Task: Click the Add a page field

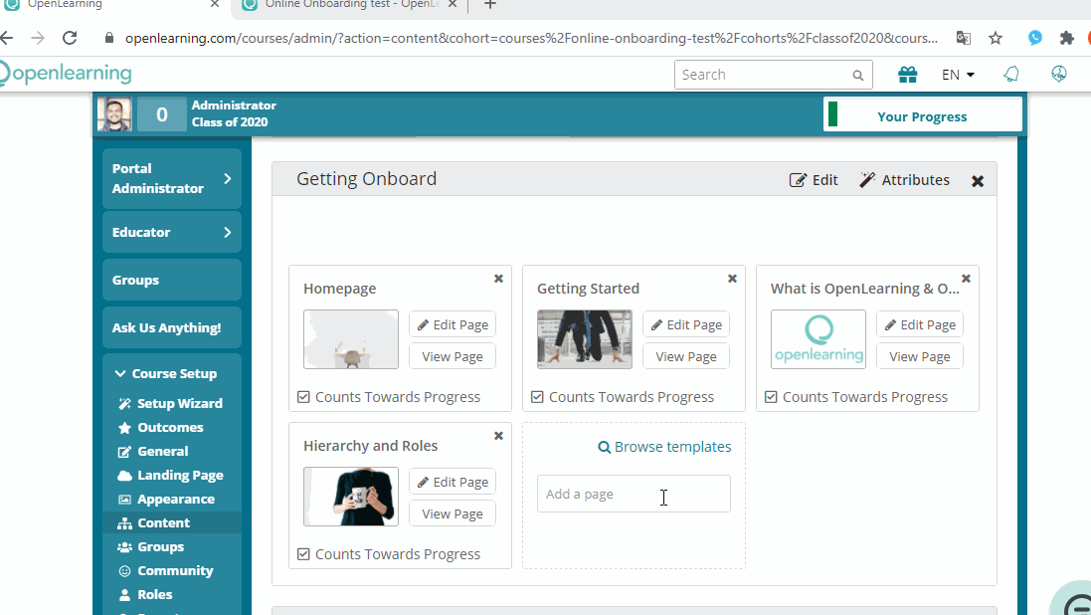Action: click(x=634, y=494)
